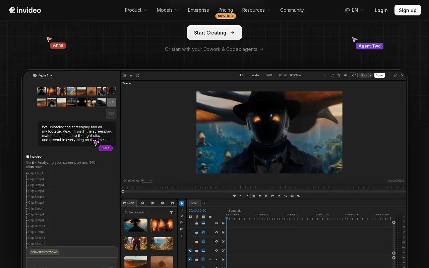Click the blue playhead marker on the timeline ruler
Image resolution: width=429 pixels, height=268 pixels.
(x=227, y=218)
